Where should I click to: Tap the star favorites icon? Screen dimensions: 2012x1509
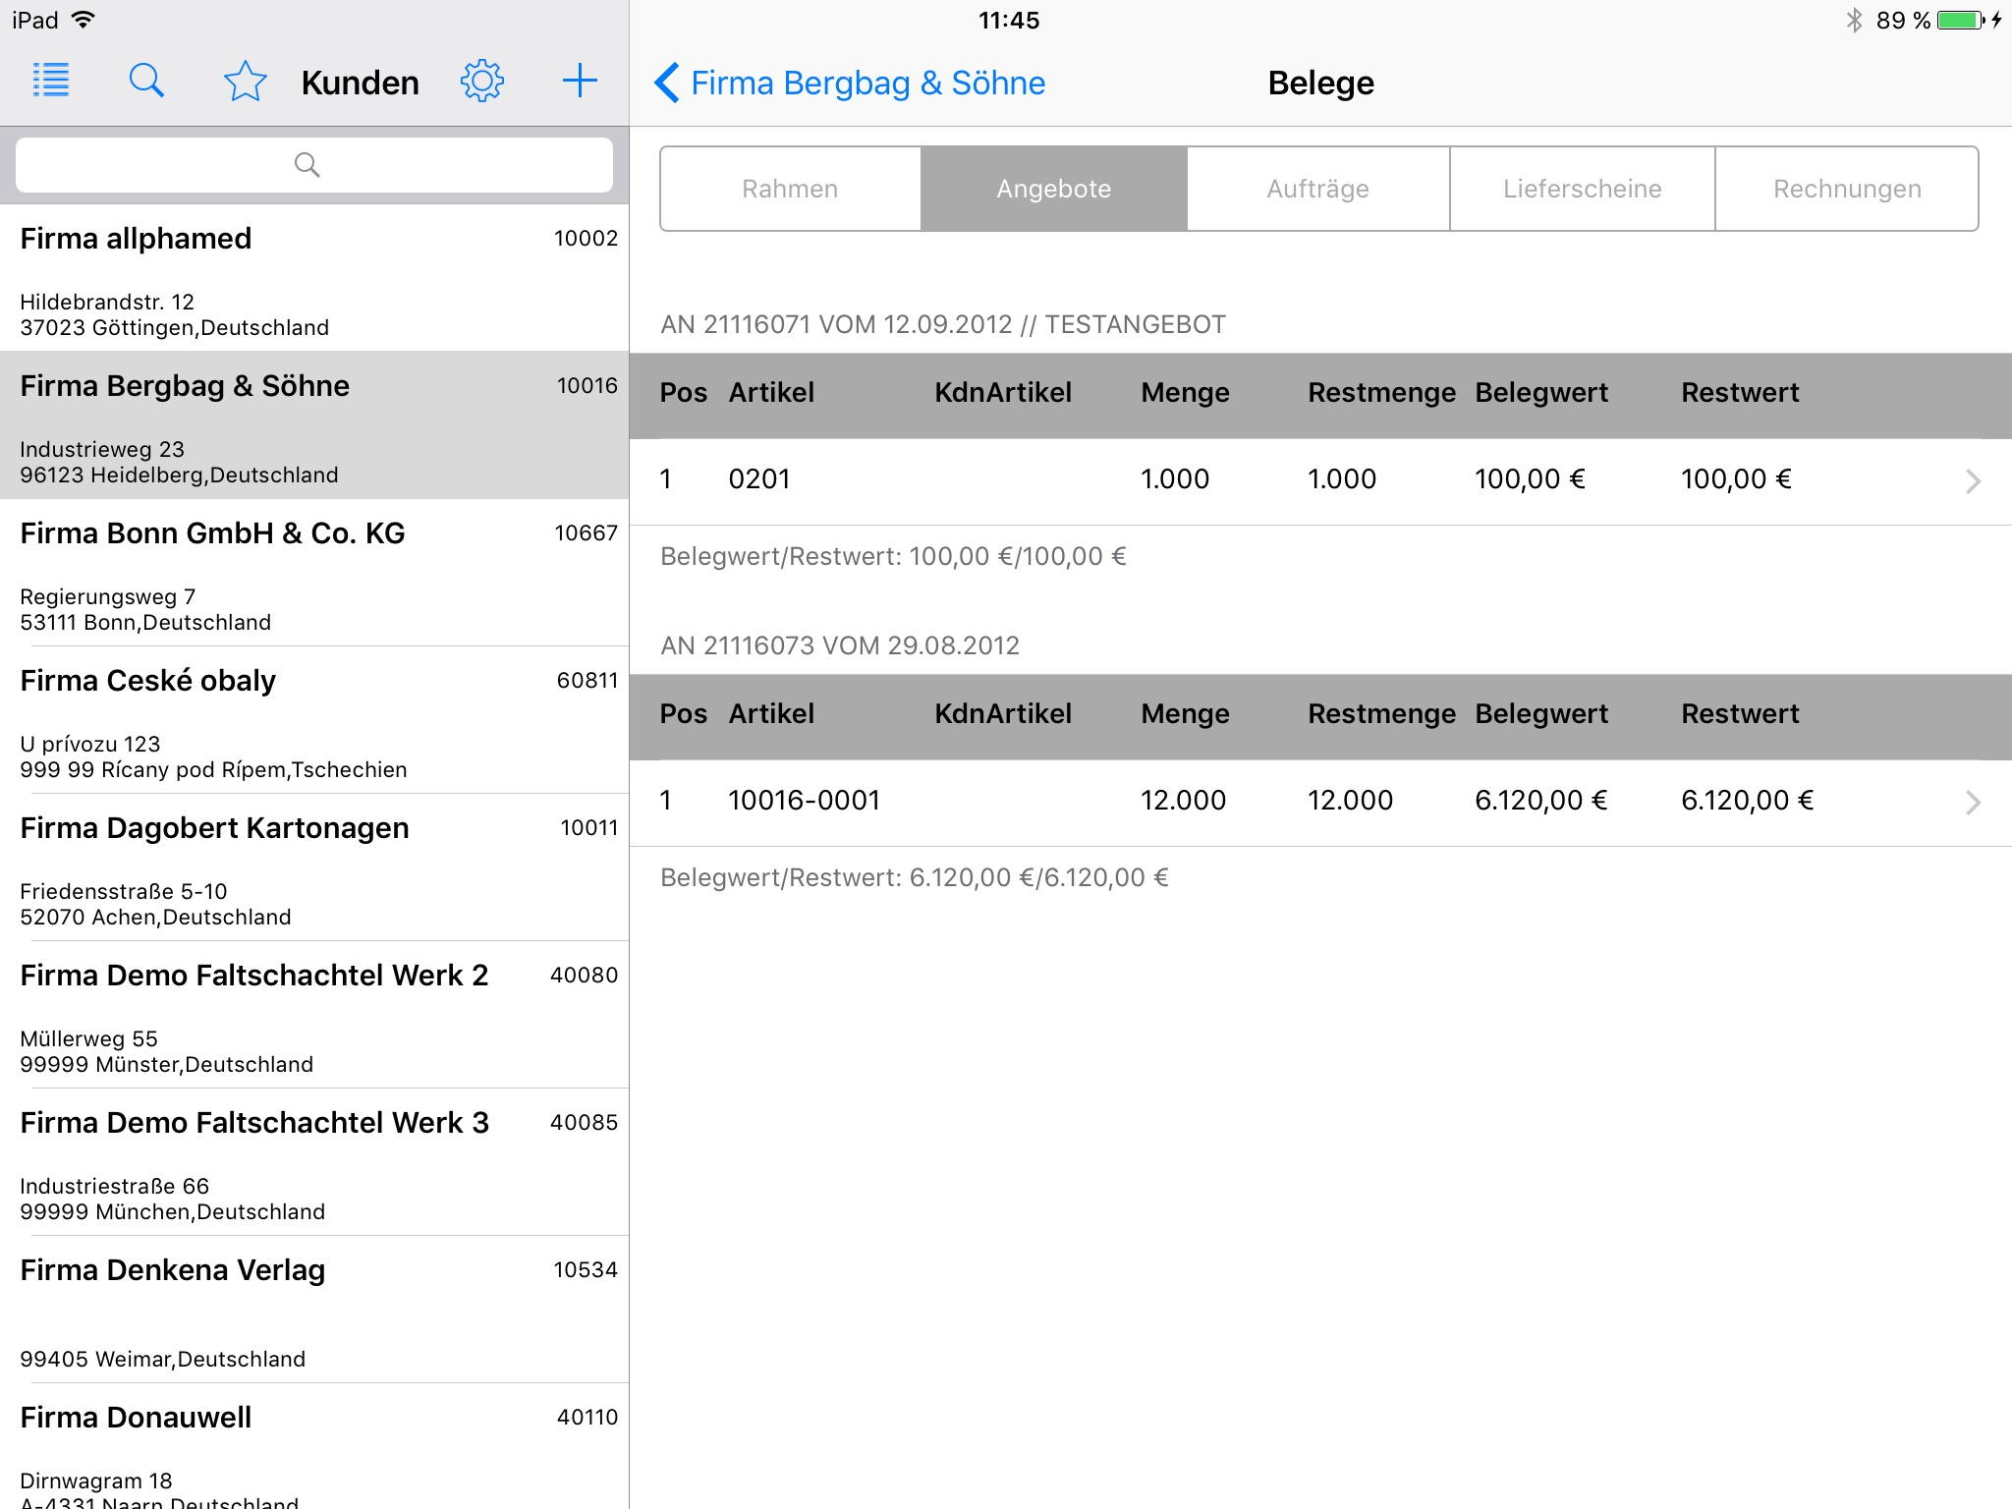245,82
